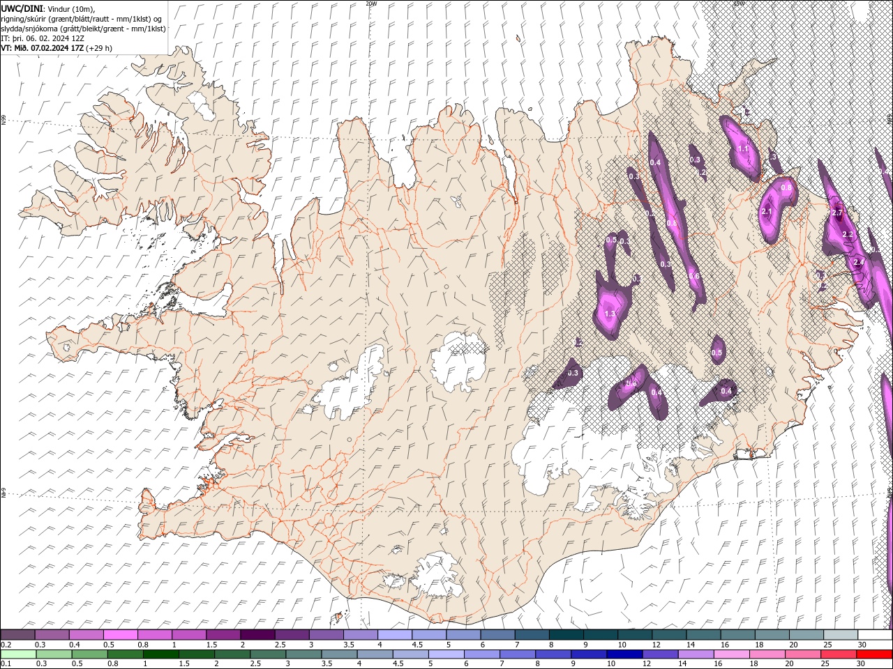Click the 2.2 snowfall value on the map
Image resolution: width=893 pixels, height=669 pixels.
click(x=848, y=234)
